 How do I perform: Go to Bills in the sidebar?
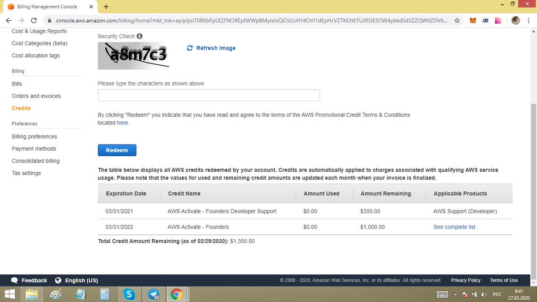[x=17, y=84]
